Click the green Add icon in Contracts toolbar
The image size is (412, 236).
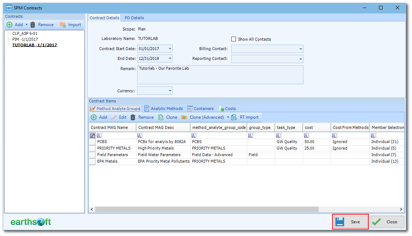pyautogui.click(x=9, y=25)
